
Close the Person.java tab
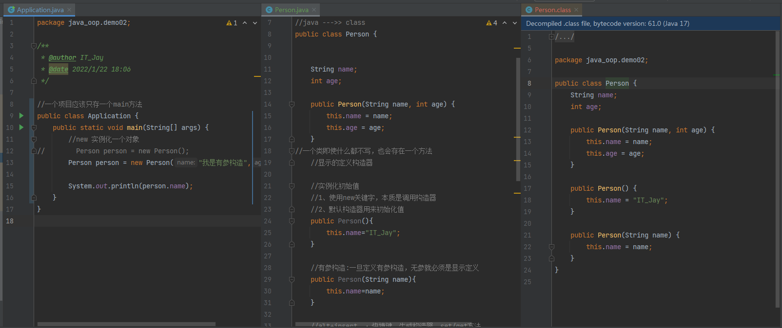point(314,10)
